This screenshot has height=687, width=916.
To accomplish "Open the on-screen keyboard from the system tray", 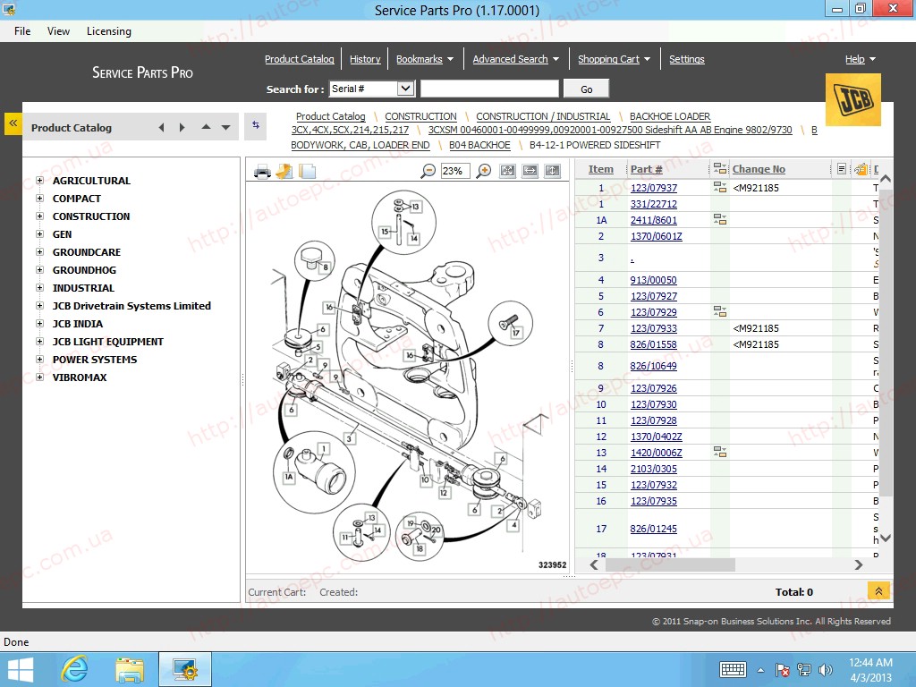I will click(733, 669).
